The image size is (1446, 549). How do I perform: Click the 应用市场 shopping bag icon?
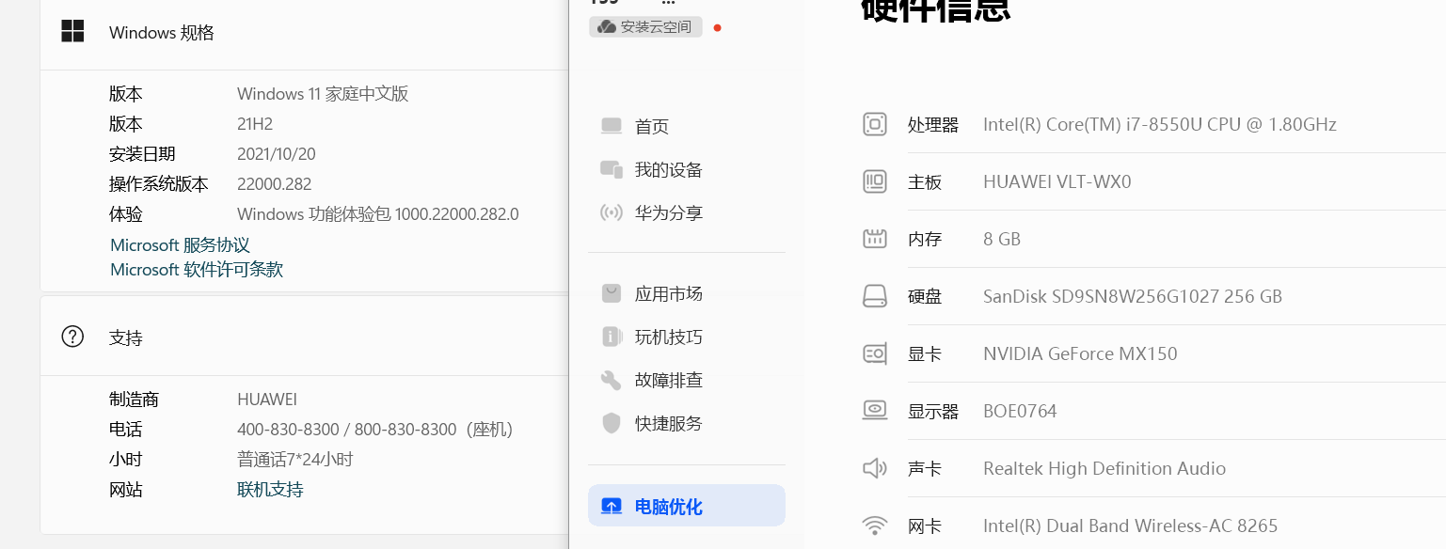pyautogui.click(x=612, y=293)
